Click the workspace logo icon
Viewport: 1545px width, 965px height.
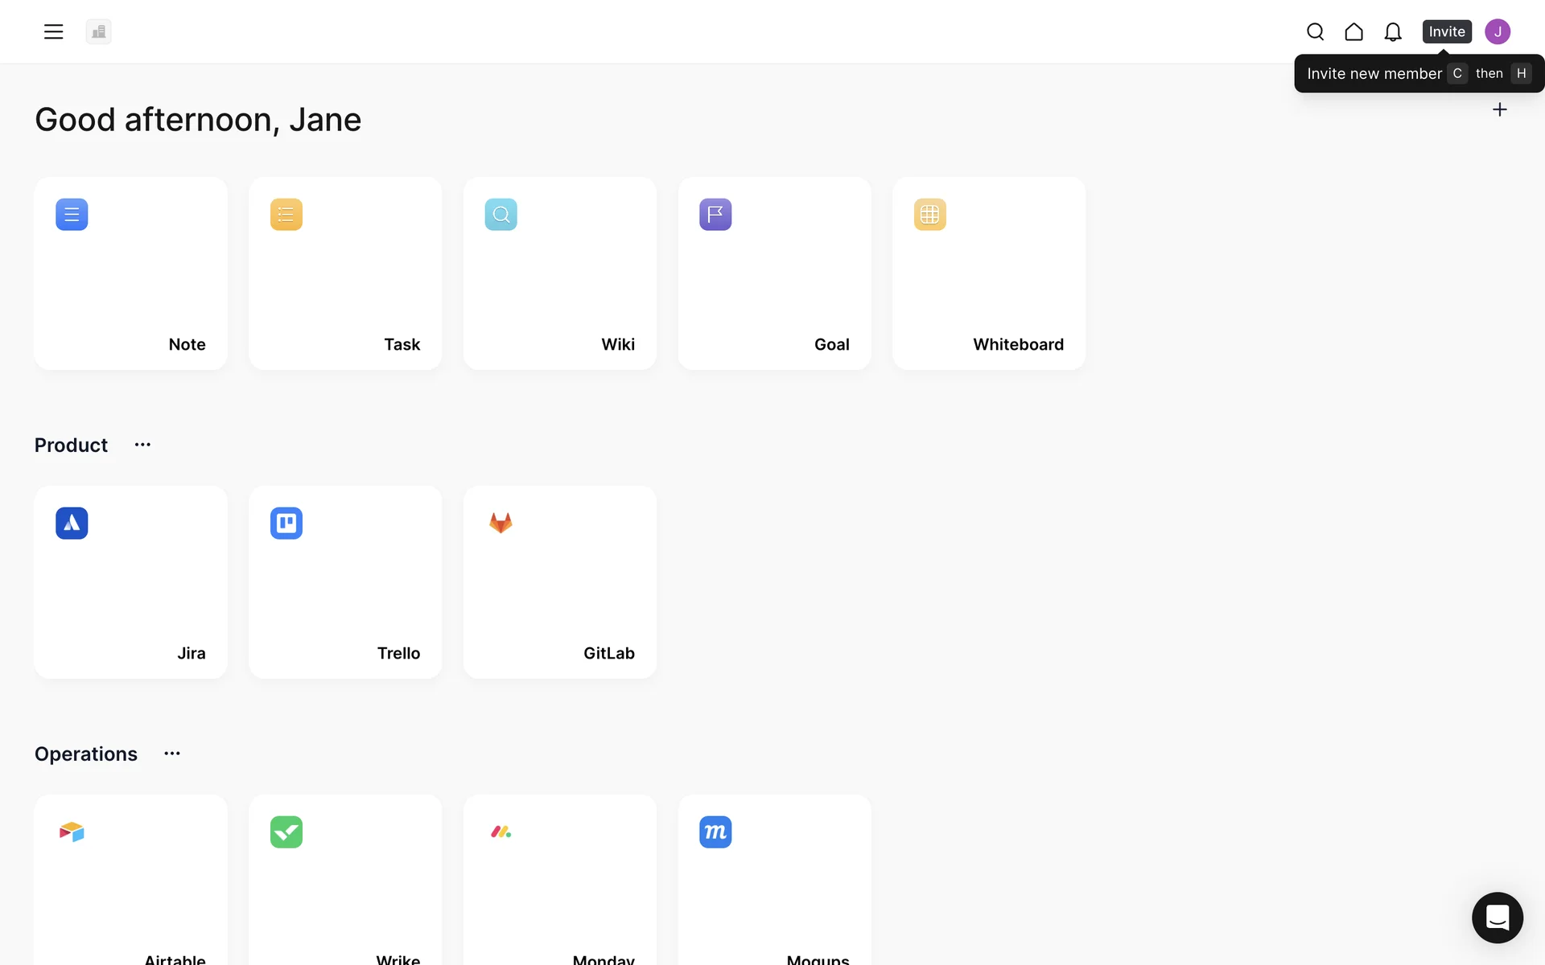click(98, 31)
